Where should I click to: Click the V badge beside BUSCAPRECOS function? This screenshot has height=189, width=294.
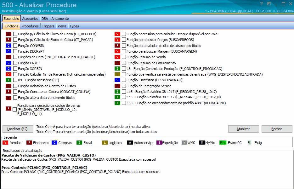point(117,40)
